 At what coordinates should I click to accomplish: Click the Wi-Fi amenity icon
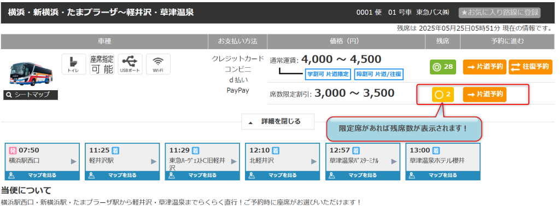click(158, 64)
